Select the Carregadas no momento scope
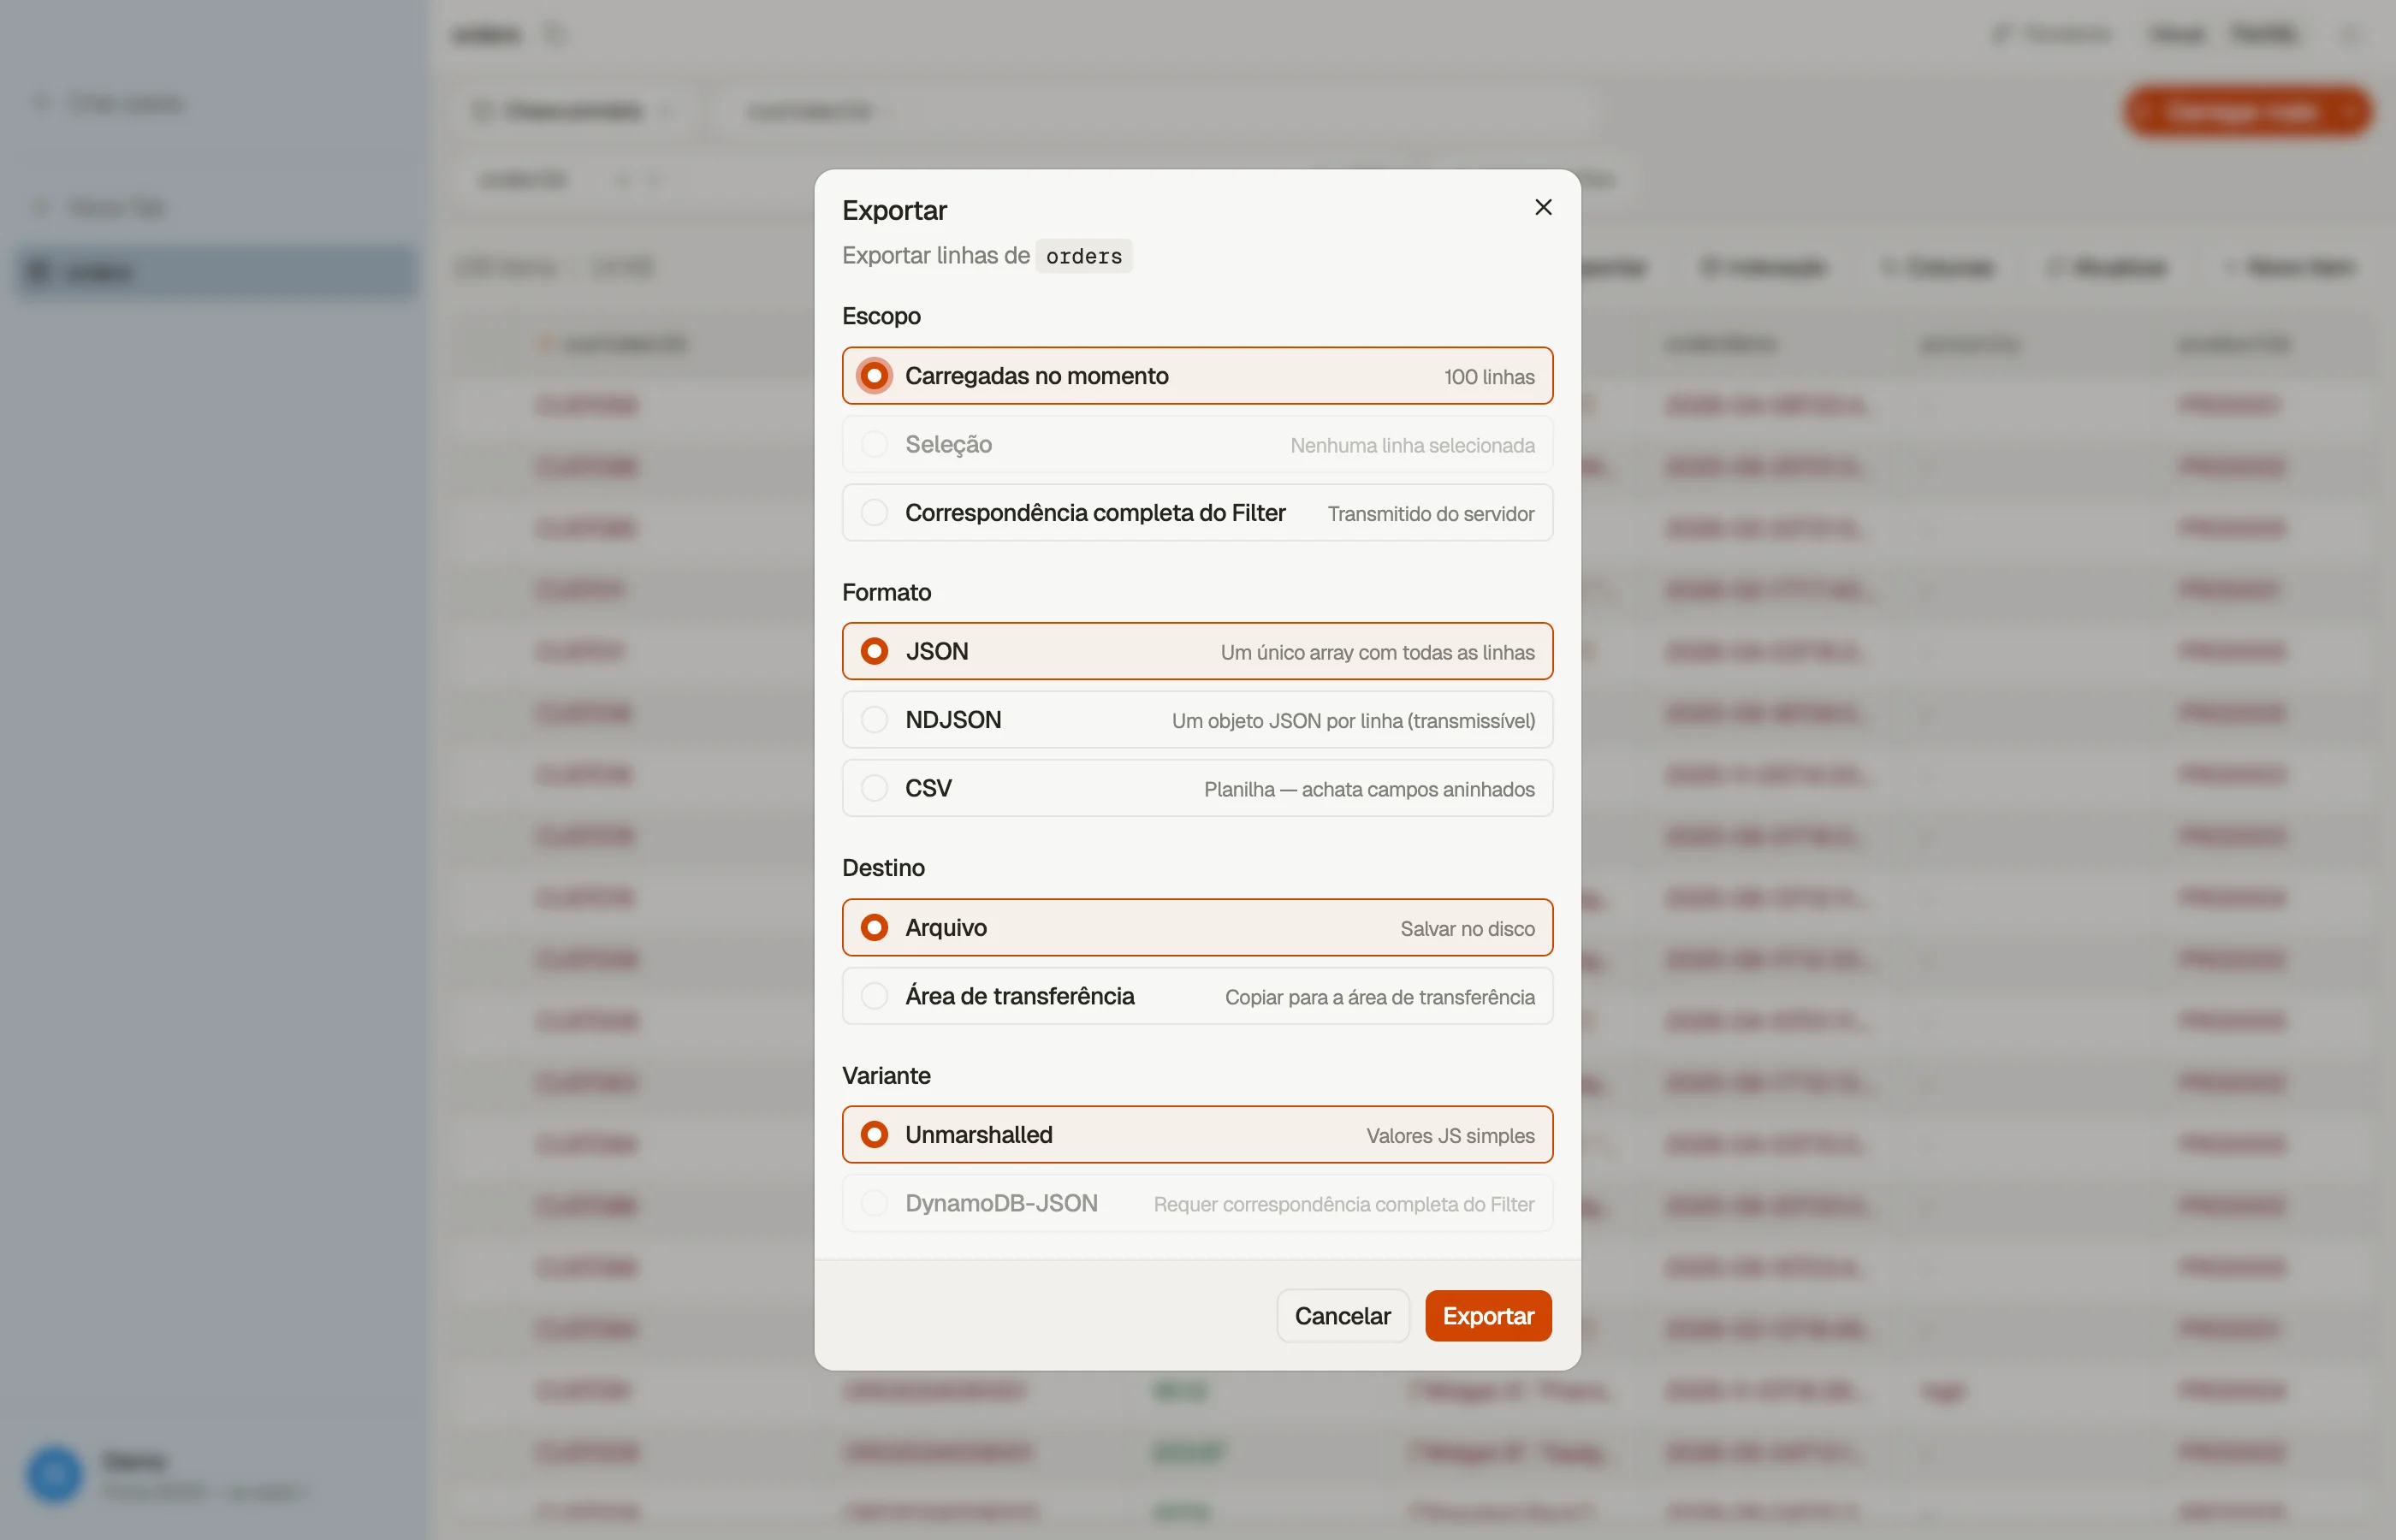Viewport: 2396px width, 1540px height. (1197, 376)
